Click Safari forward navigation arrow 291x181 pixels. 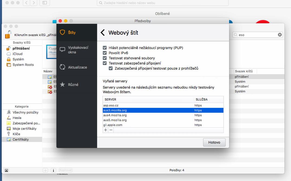34,3
